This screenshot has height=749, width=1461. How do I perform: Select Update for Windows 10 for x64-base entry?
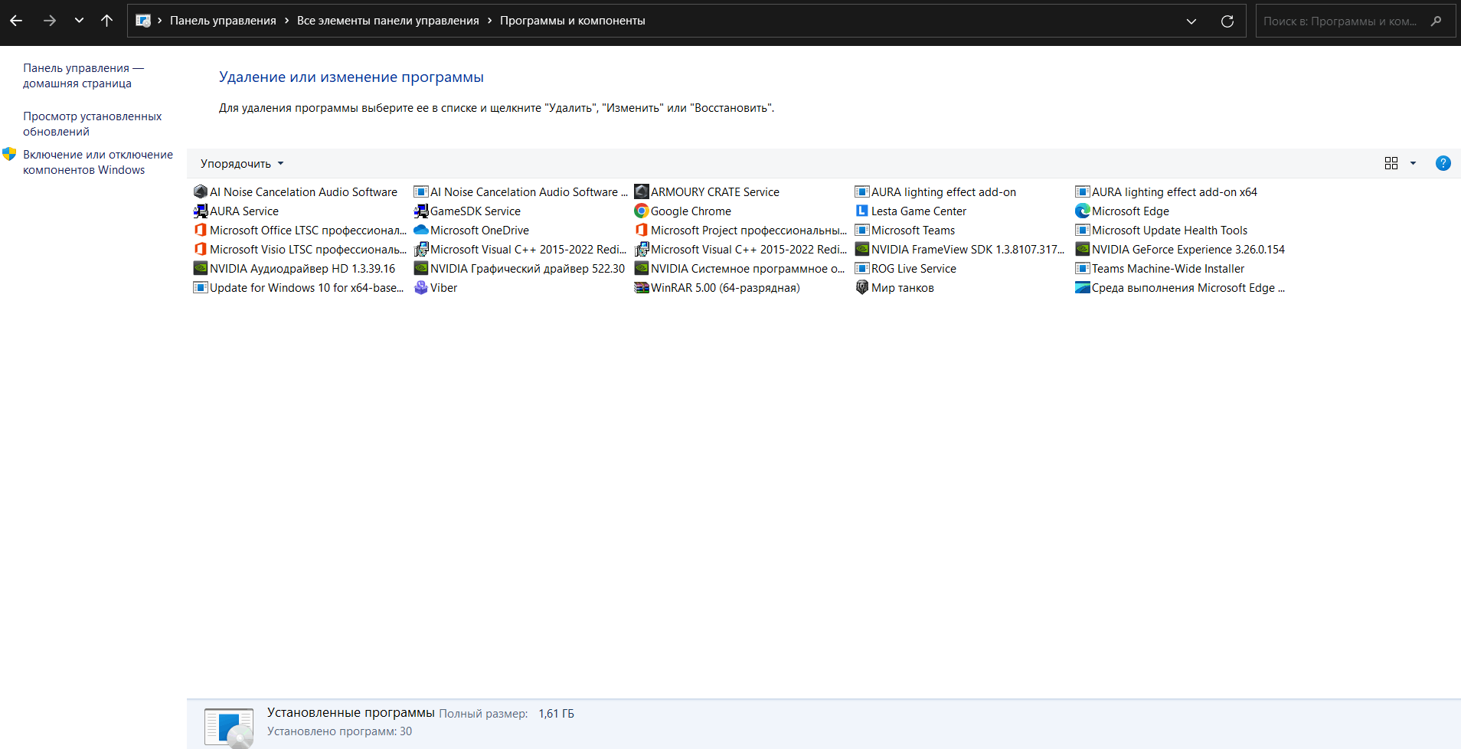(x=299, y=288)
